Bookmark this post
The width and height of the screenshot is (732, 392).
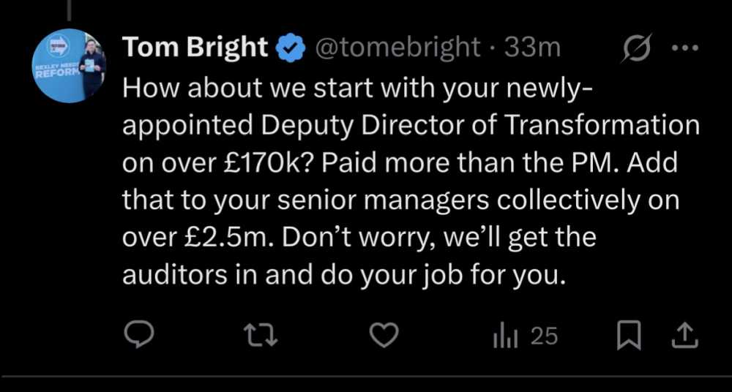point(628,336)
